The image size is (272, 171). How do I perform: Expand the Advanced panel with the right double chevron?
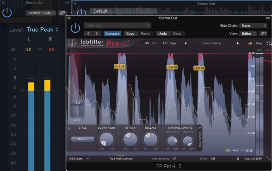coord(200,128)
